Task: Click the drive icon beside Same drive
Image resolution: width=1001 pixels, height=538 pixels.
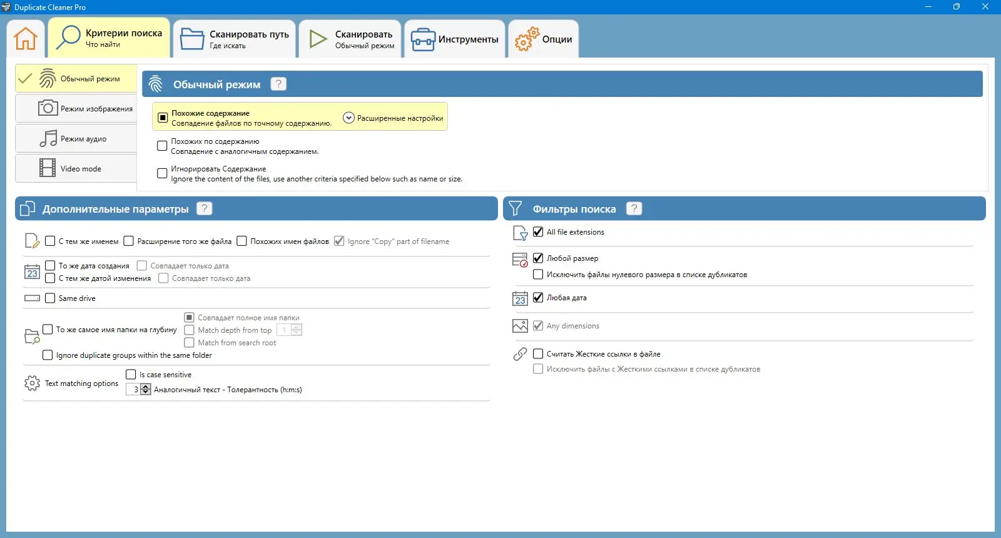Action: pos(32,298)
